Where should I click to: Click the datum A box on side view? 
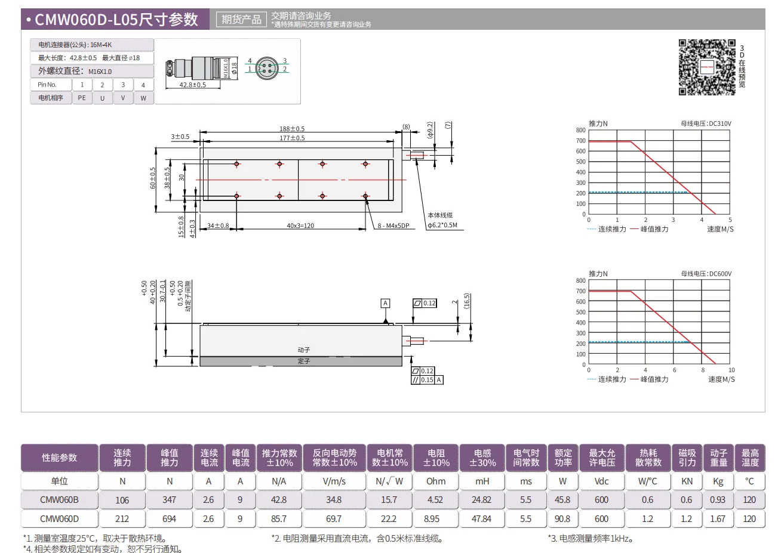point(385,303)
